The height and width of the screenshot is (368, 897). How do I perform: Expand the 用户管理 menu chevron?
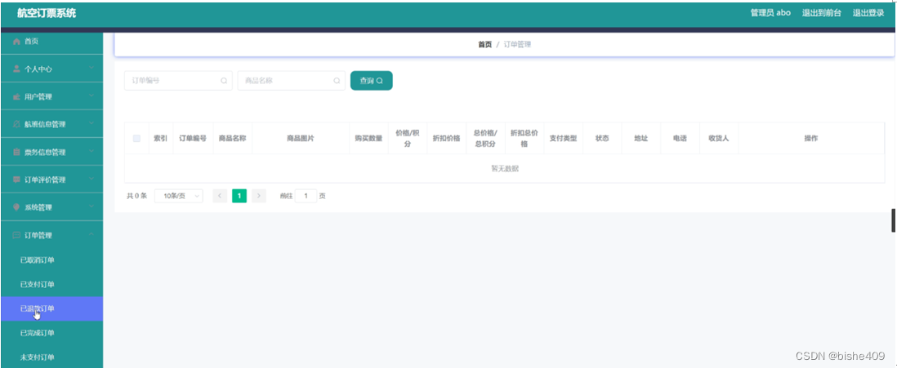pos(91,96)
